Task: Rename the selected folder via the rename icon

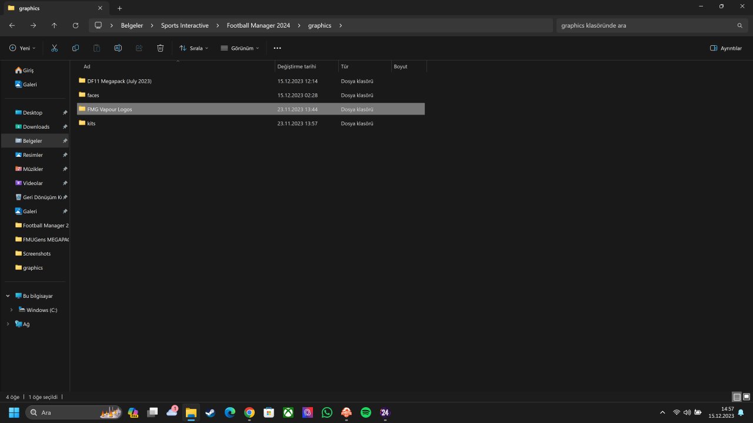Action: click(x=118, y=48)
